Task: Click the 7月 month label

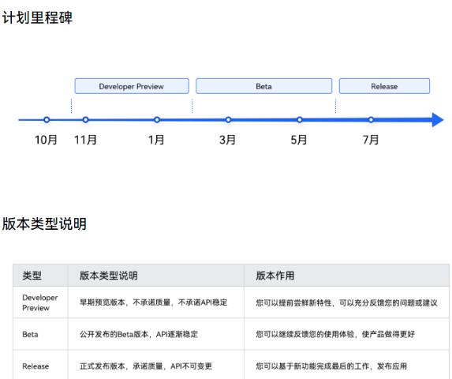Action: (371, 140)
